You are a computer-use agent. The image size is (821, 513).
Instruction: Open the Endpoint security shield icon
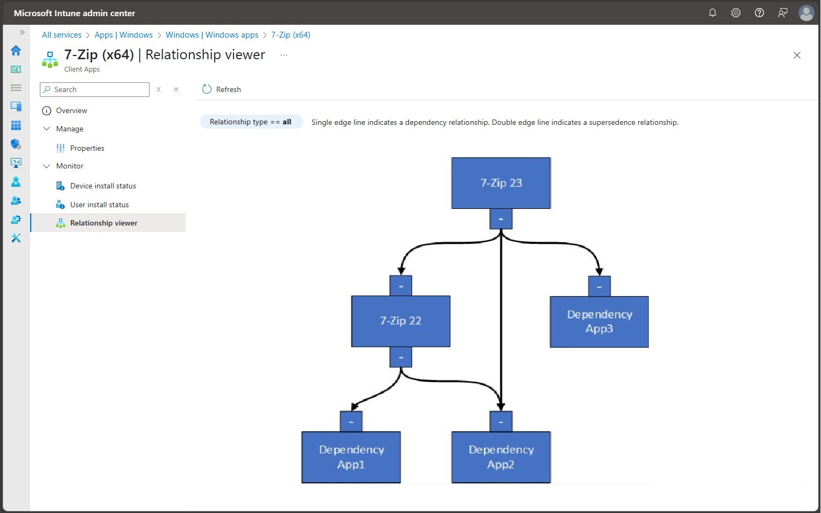(x=16, y=144)
